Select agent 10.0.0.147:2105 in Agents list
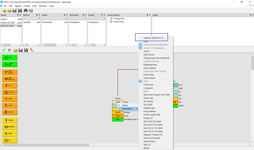This screenshot has height=150, width=254. (8, 22)
